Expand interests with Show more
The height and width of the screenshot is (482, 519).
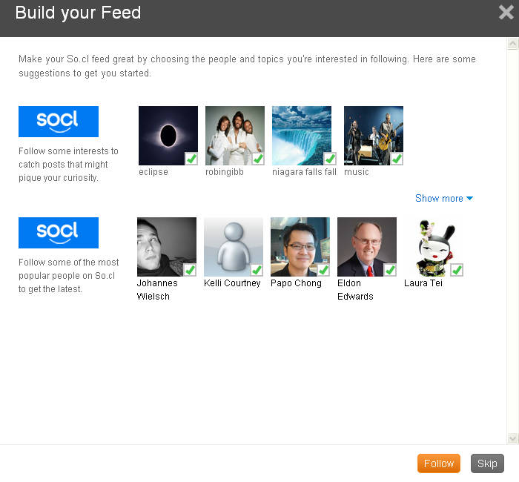tap(439, 198)
